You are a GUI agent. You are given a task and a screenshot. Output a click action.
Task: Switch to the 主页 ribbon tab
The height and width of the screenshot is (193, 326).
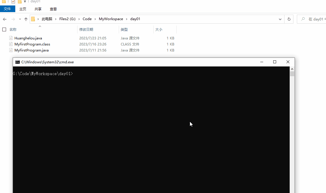click(23, 9)
